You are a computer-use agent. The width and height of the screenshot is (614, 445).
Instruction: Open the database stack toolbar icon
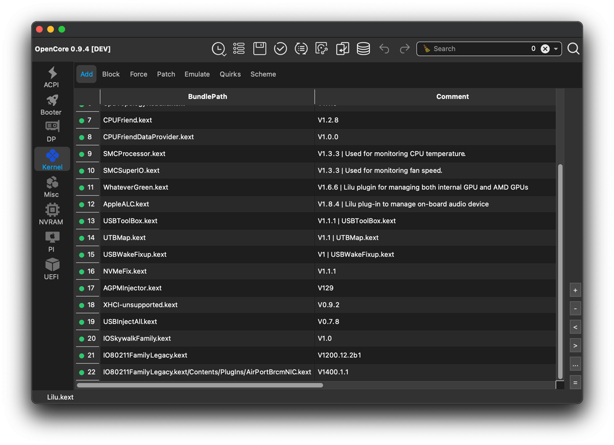click(x=364, y=49)
